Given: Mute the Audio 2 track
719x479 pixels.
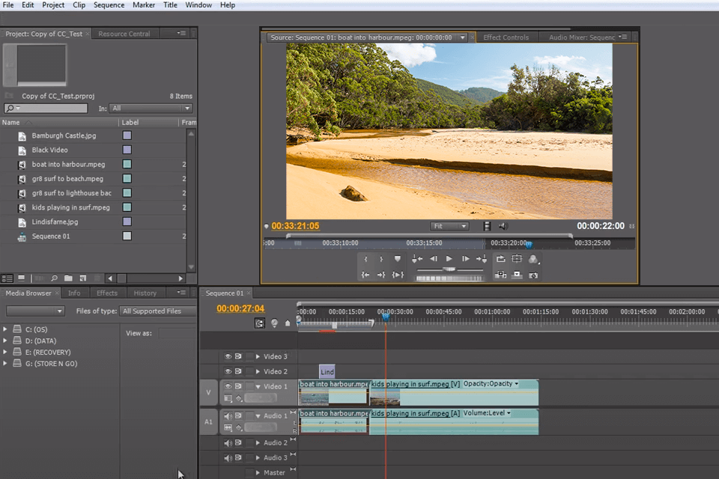Looking at the screenshot, I should (x=228, y=442).
